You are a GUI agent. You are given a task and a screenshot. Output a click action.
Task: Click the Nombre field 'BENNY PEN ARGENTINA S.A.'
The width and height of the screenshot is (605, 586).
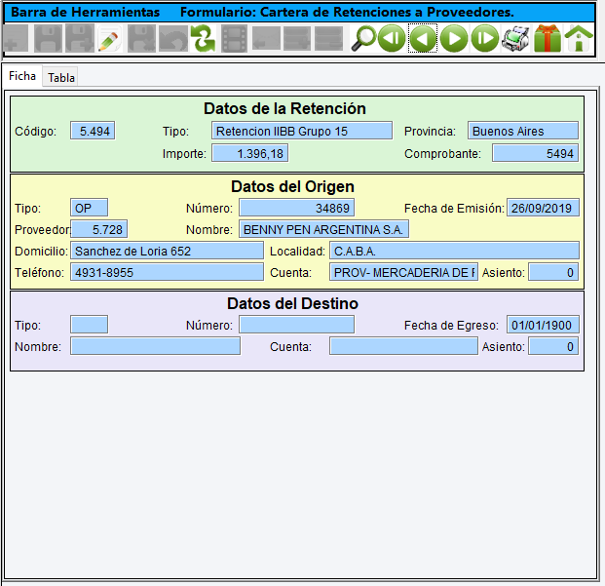tap(323, 229)
